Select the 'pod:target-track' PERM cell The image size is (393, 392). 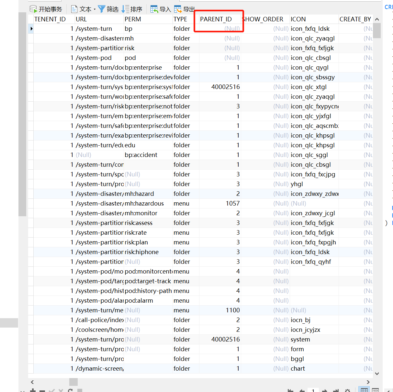[148, 281]
